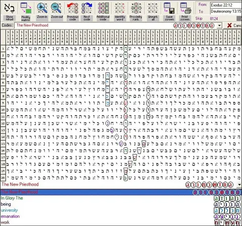Click row header number 10
The height and width of the screenshot is (226, 242).
pos(3,110)
